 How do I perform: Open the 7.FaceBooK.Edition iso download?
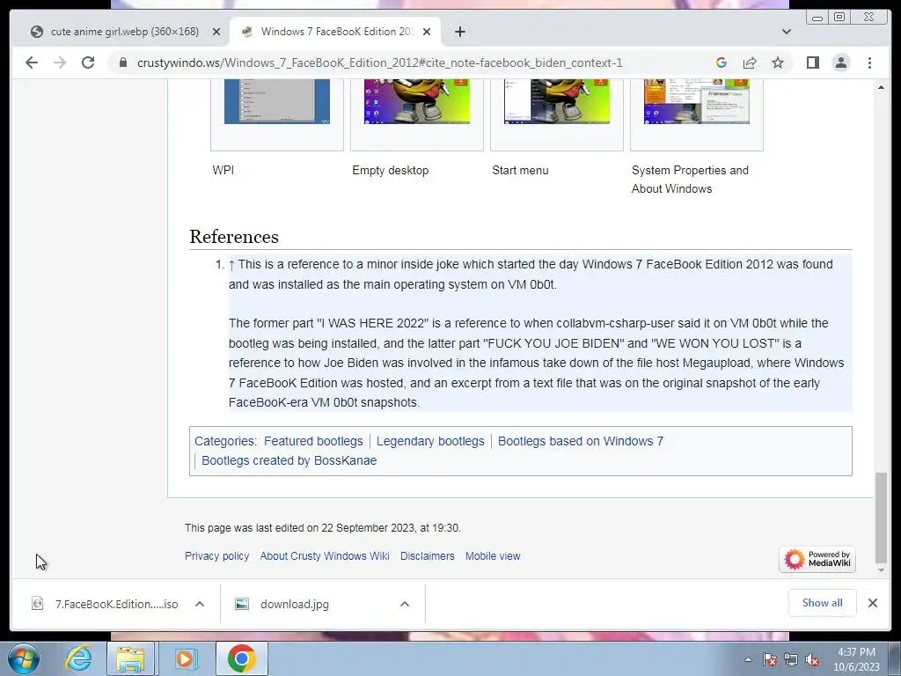(117, 604)
